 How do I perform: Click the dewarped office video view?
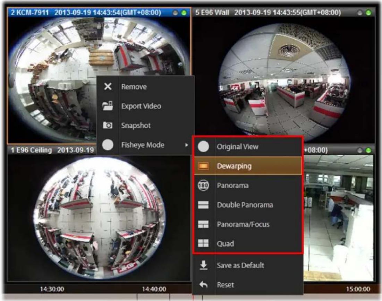click(339, 217)
